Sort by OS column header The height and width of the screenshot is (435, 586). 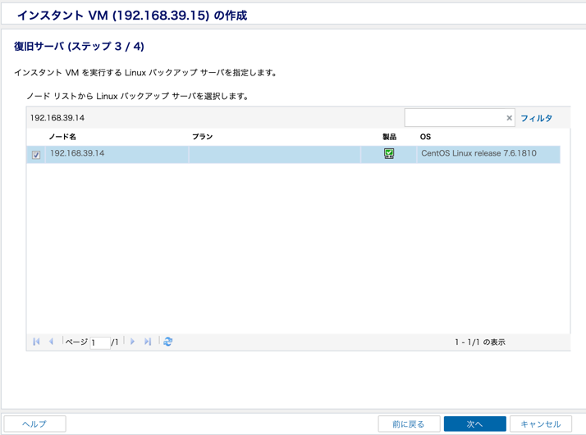[425, 137]
